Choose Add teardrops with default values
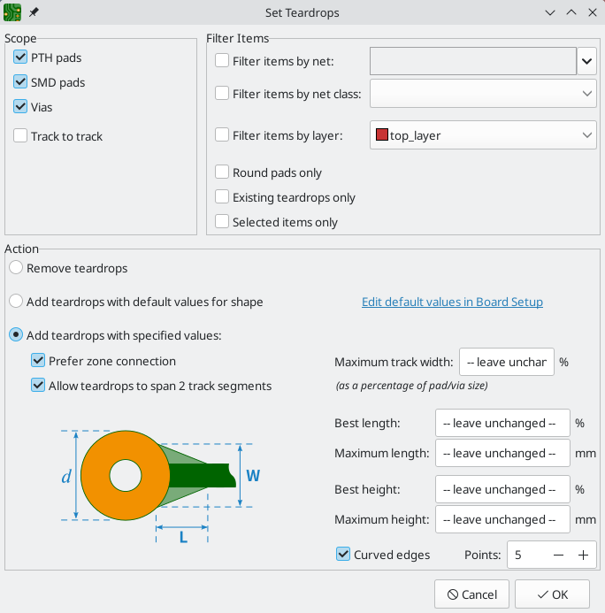 click(16, 302)
